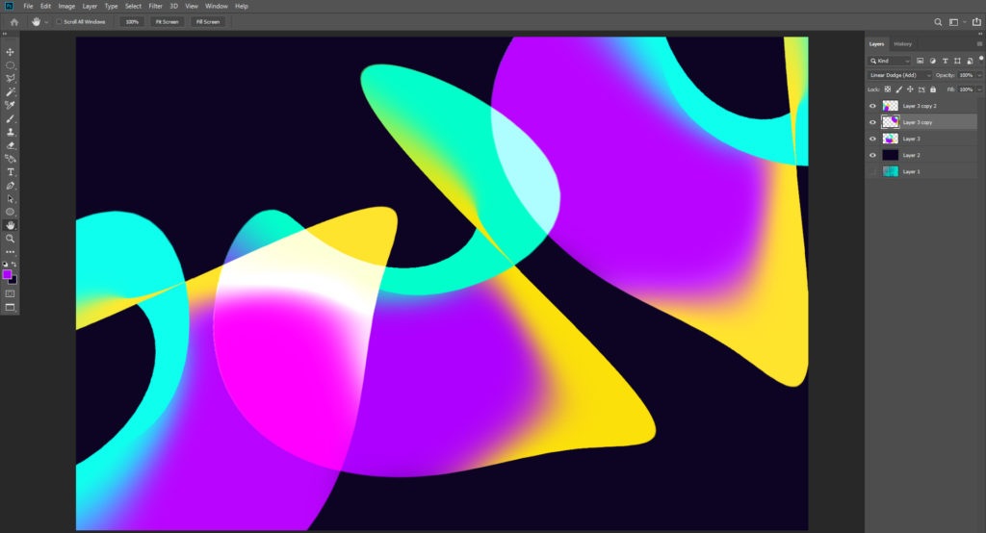
Task: Select the Eraser tool
Action: coord(10,145)
